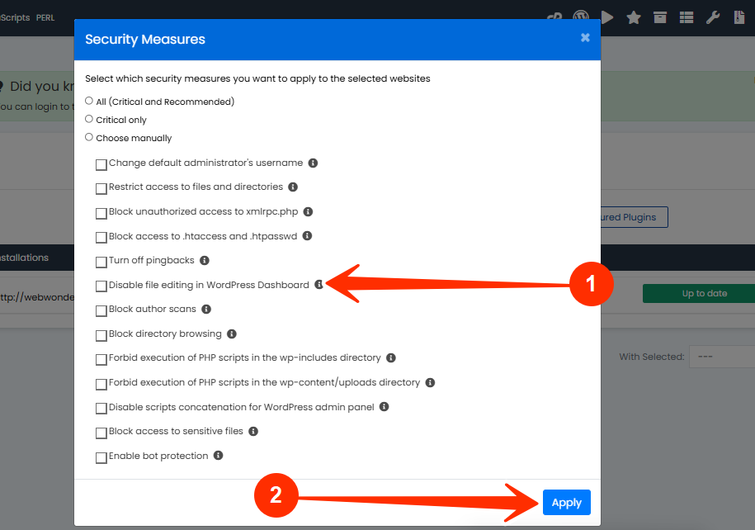
Task: Open info icon beside Block directory browsing
Action: (232, 334)
